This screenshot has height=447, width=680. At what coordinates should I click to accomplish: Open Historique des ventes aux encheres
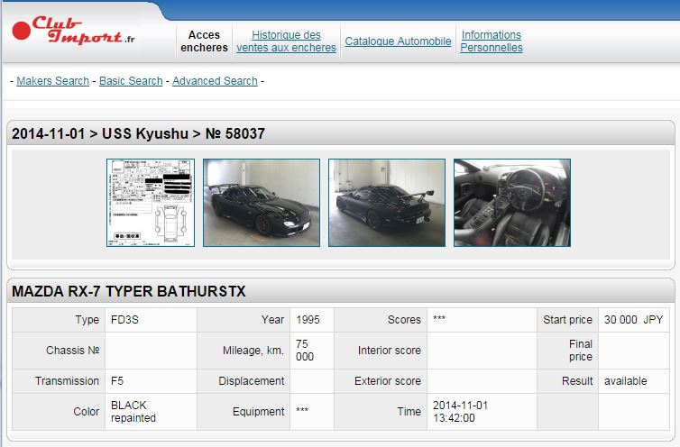point(286,41)
